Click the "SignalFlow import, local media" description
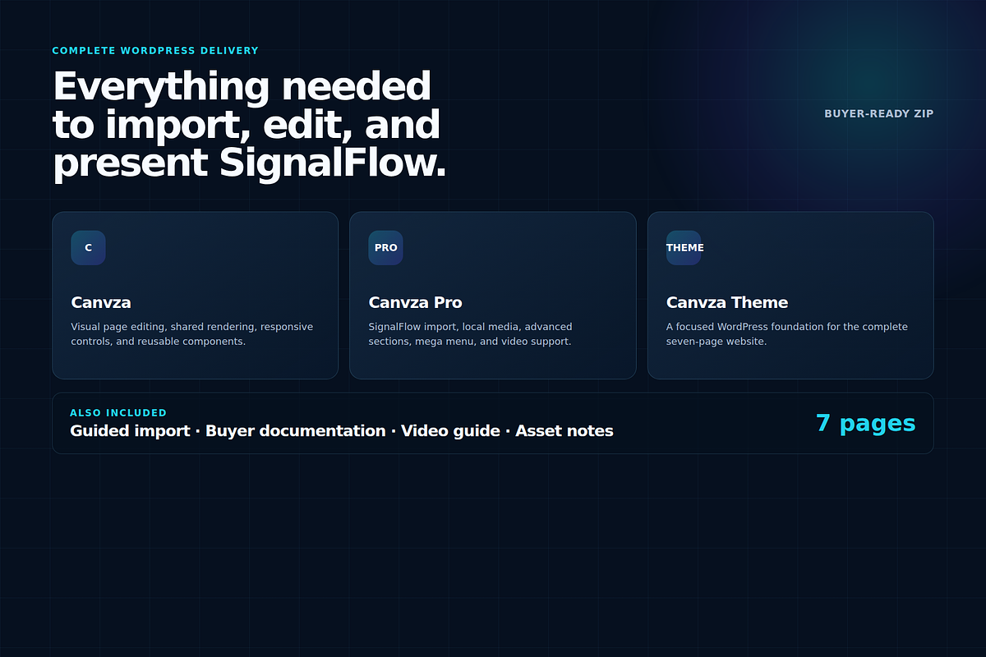 (471, 334)
